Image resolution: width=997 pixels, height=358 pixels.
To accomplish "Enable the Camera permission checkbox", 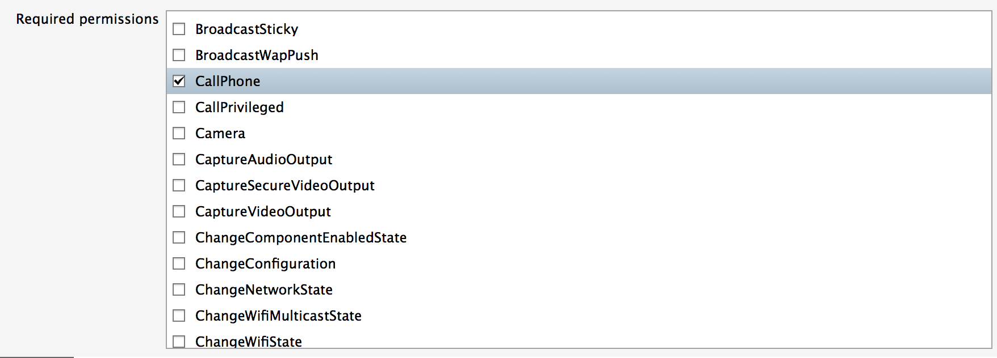I will click(179, 133).
